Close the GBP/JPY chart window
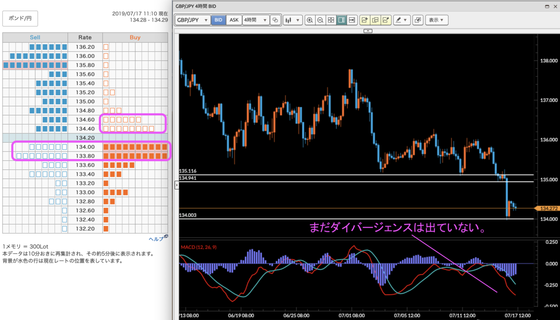The height and width of the screenshot is (320, 560). 555,6
